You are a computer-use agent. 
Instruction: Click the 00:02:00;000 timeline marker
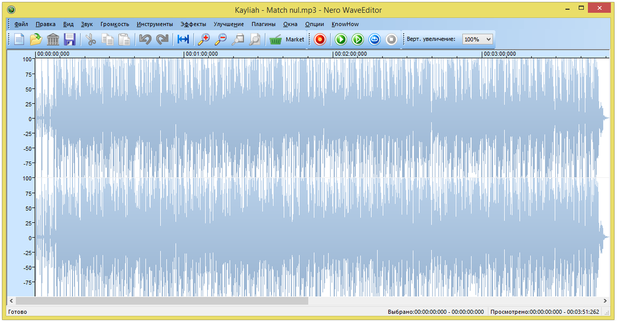click(x=351, y=53)
